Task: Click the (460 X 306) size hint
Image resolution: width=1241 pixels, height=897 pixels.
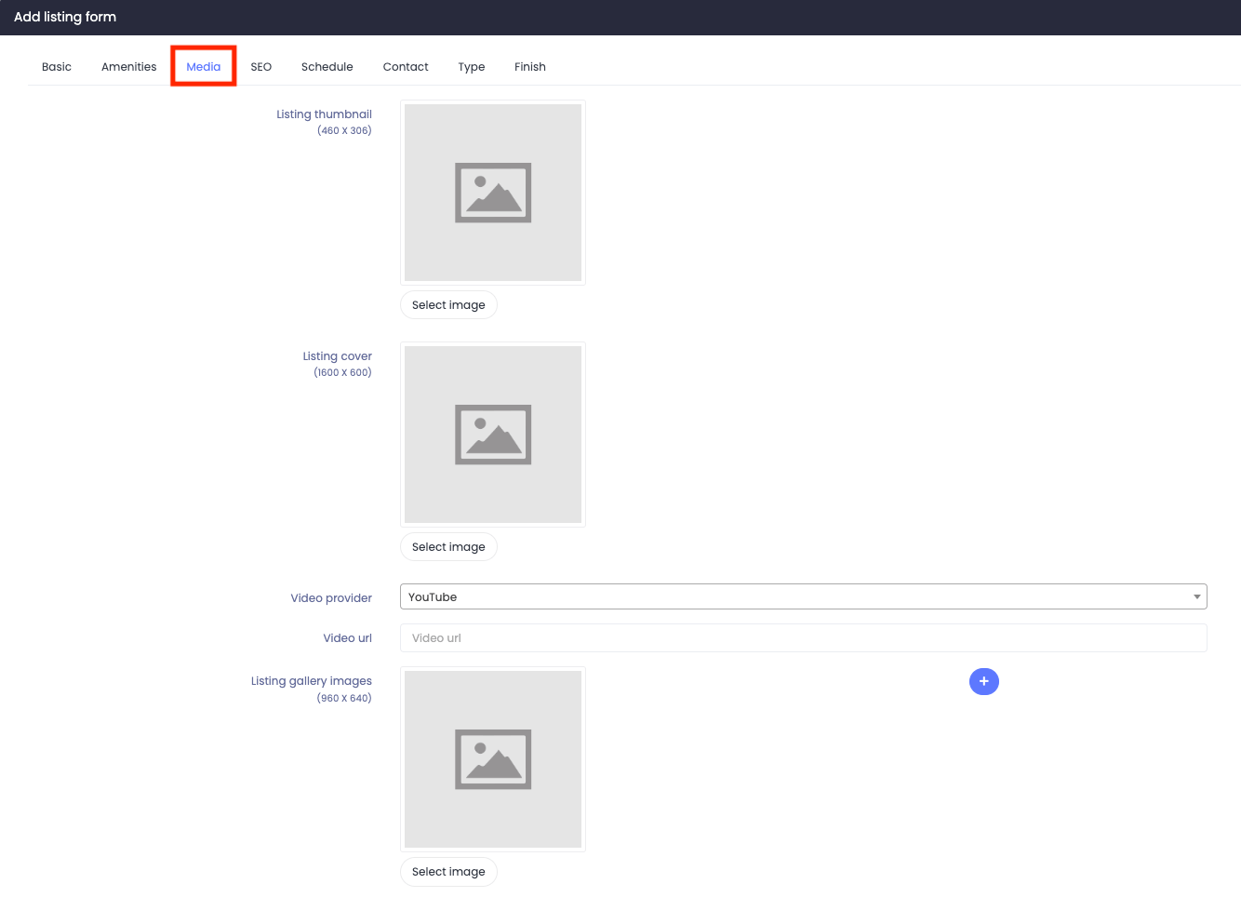Action: [344, 131]
